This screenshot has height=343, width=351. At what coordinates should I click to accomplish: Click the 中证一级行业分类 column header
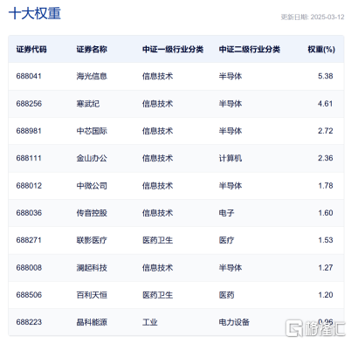click(173, 50)
